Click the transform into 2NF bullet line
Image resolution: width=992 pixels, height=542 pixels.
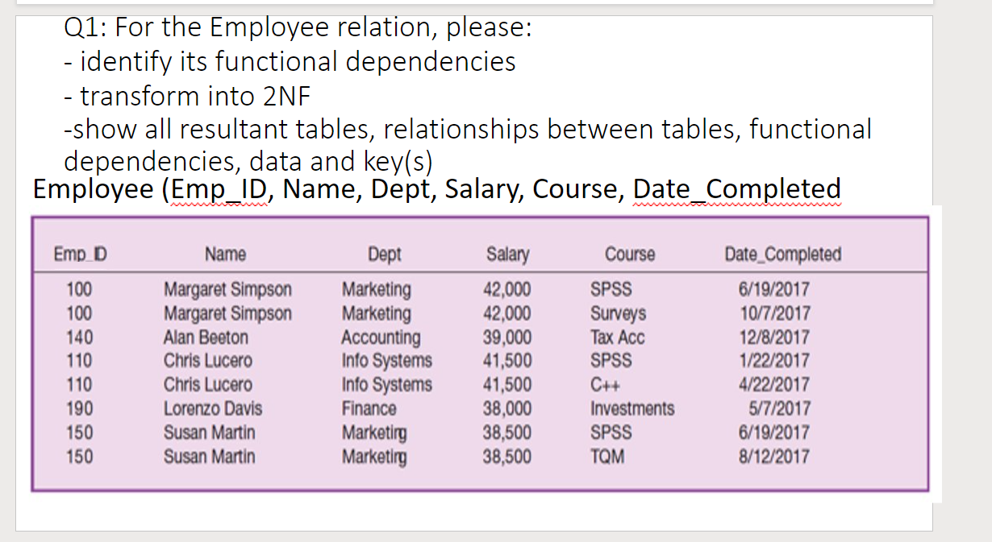[x=187, y=96]
